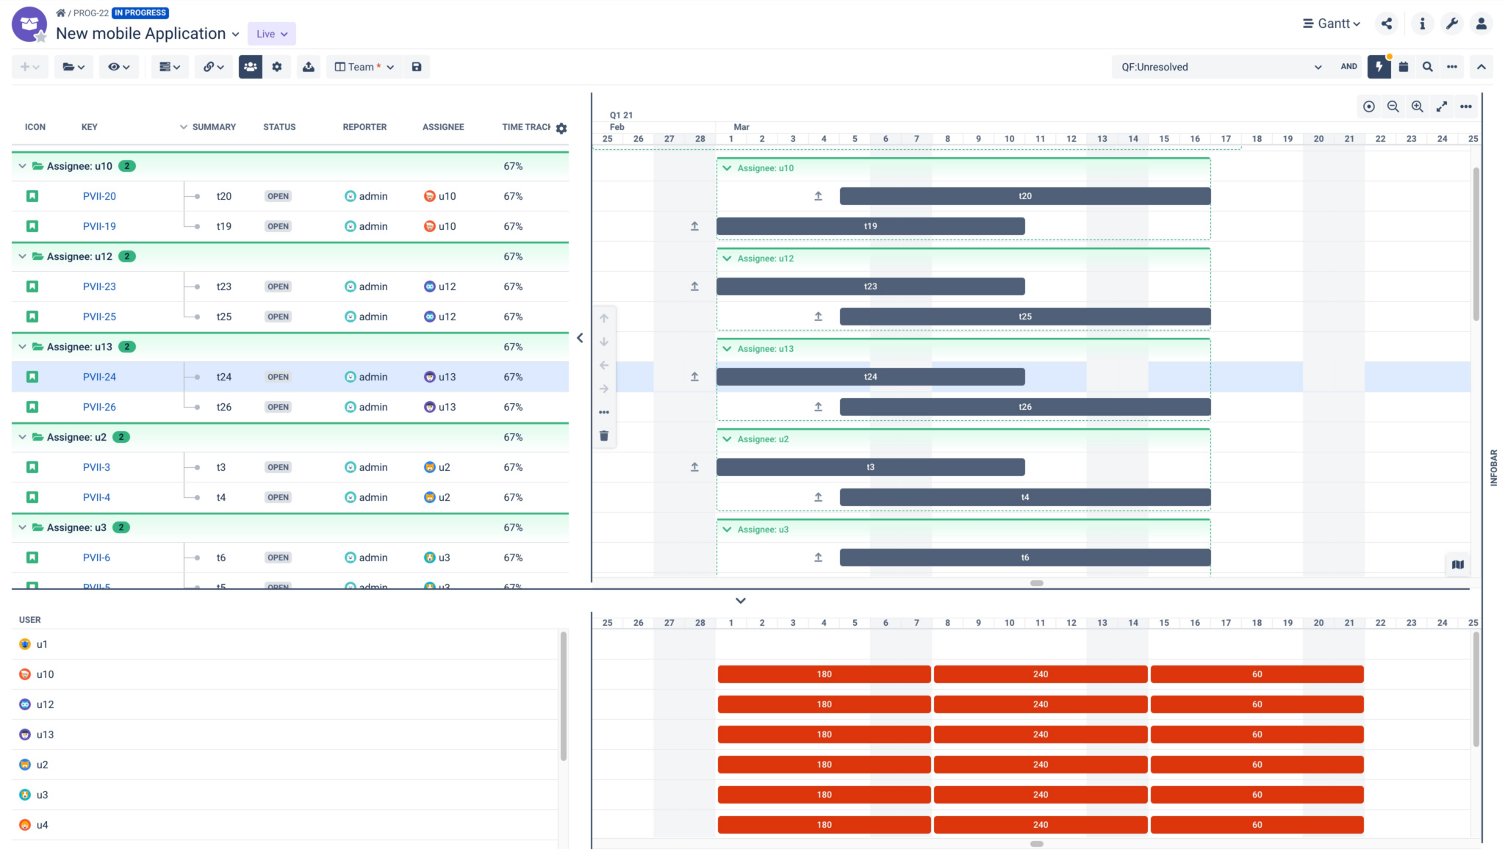Click the fullscreen expand icon above the Gantt

click(x=1442, y=106)
